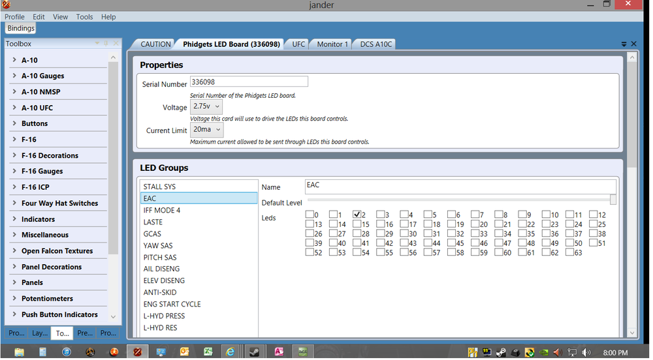The height and width of the screenshot is (360, 653).
Task: Click the toolbox pin icon
Action: point(106,43)
